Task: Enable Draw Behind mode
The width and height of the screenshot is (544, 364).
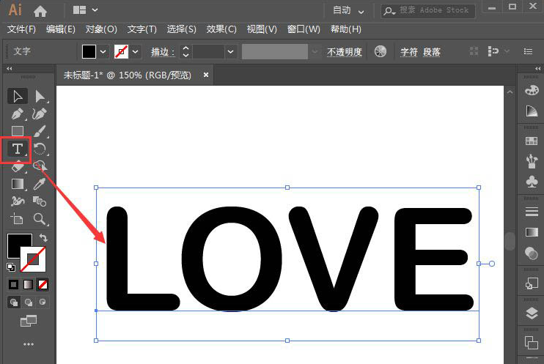Action: [x=28, y=302]
